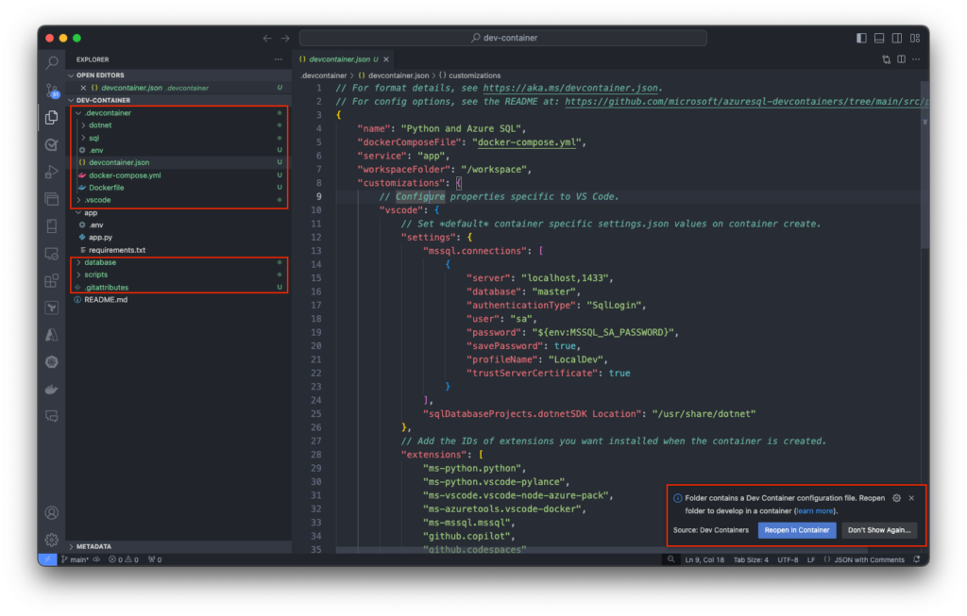
Task: Click the learn more link in notification
Action: pyautogui.click(x=814, y=511)
